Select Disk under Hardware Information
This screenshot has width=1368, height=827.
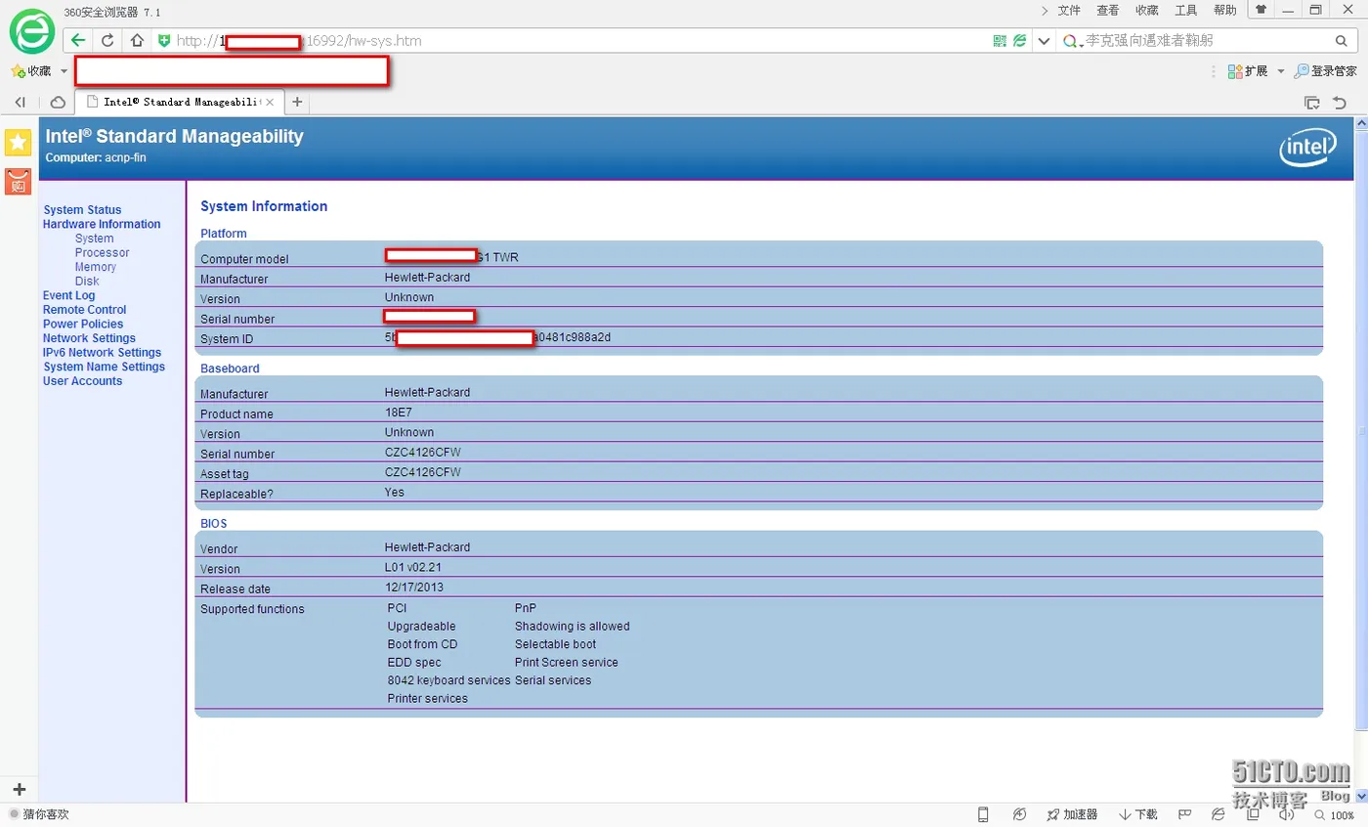(x=87, y=281)
